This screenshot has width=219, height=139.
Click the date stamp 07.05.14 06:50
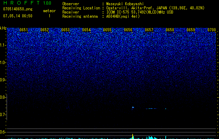click(x=18, y=16)
